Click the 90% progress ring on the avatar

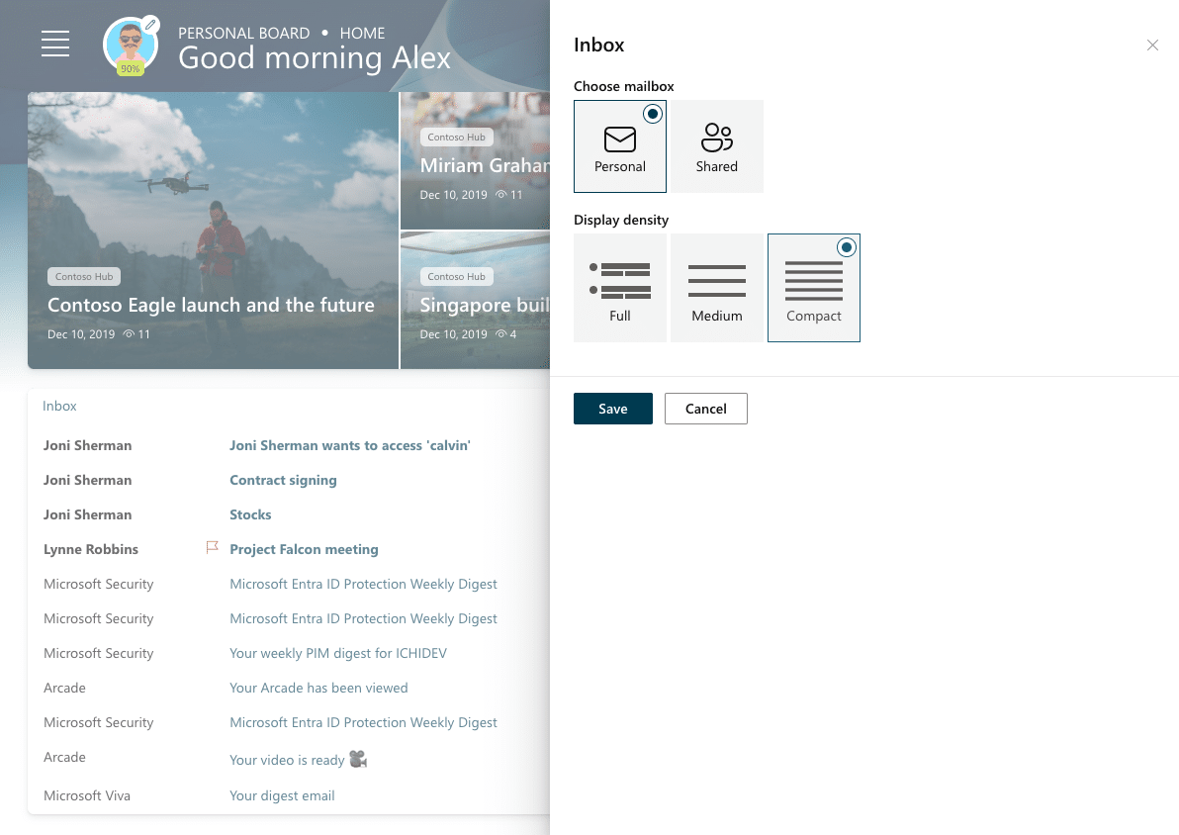[130, 68]
